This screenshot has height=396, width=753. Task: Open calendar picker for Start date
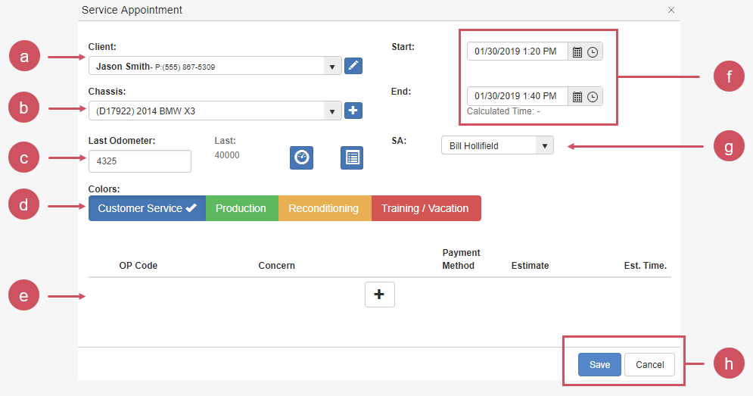coord(577,52)
